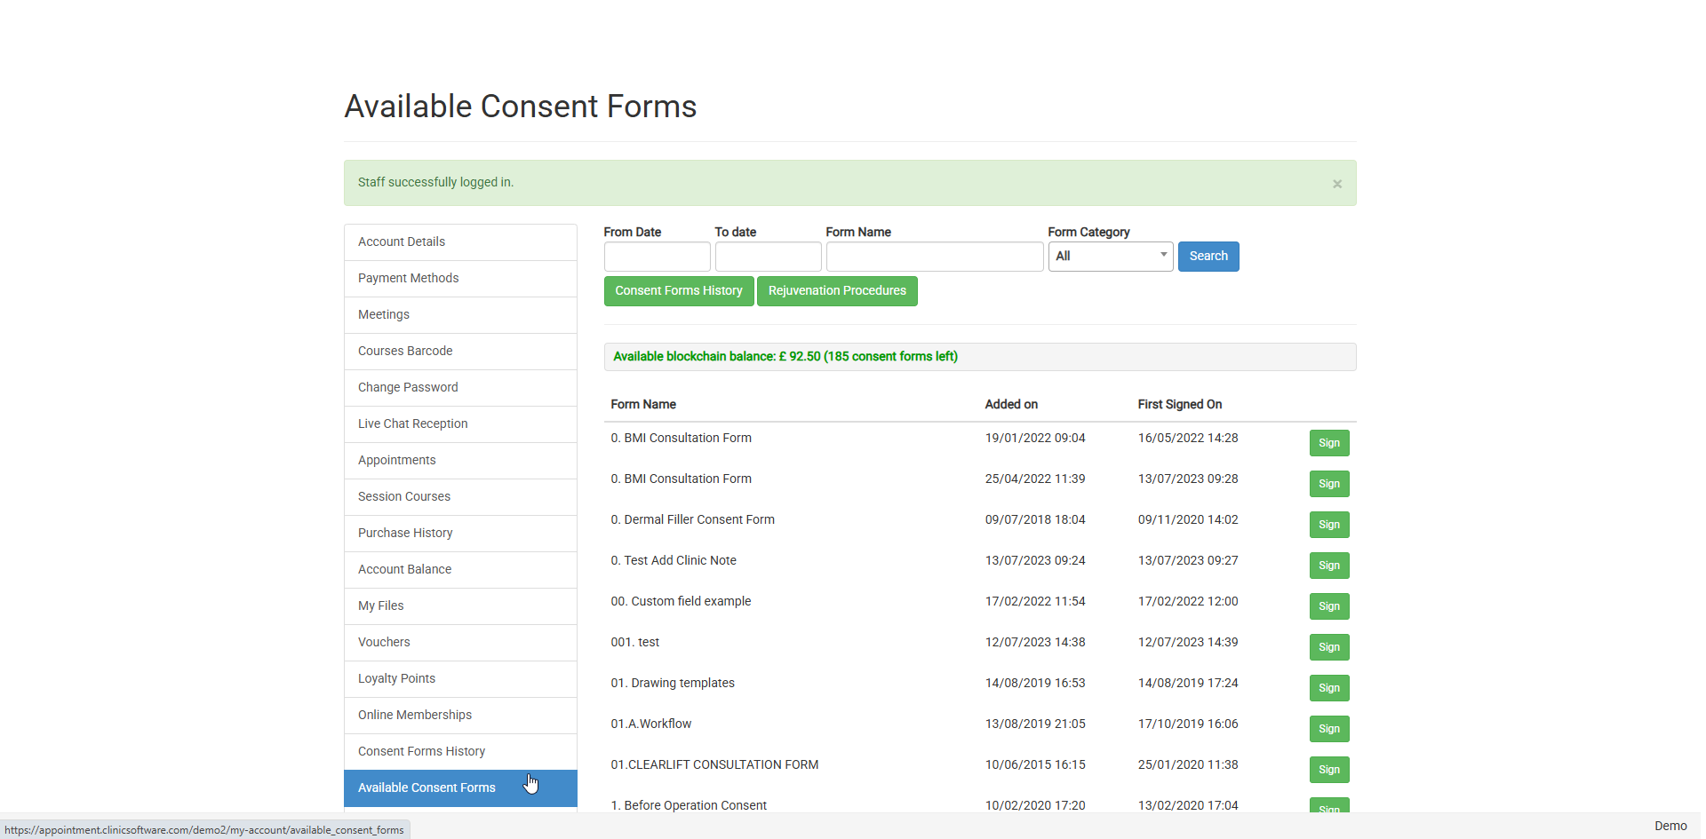Dismiss the 'Staff successfully logged in' alert
This screenshot has width=1706, height=839.
coord(1336,184)
